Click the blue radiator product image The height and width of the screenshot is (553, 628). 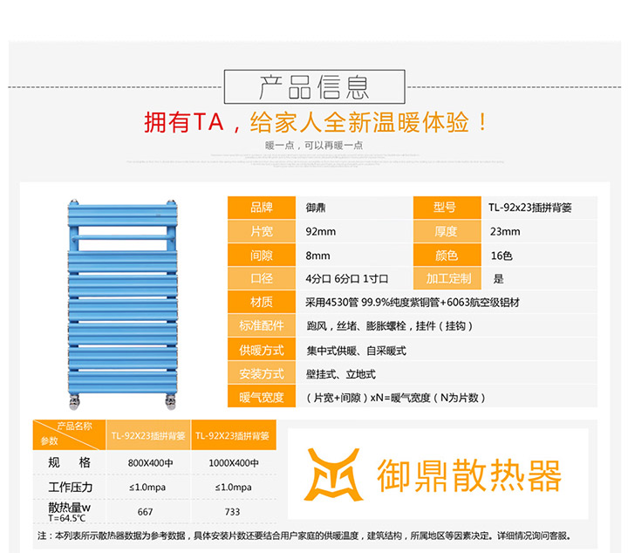[x=123, y=304]
